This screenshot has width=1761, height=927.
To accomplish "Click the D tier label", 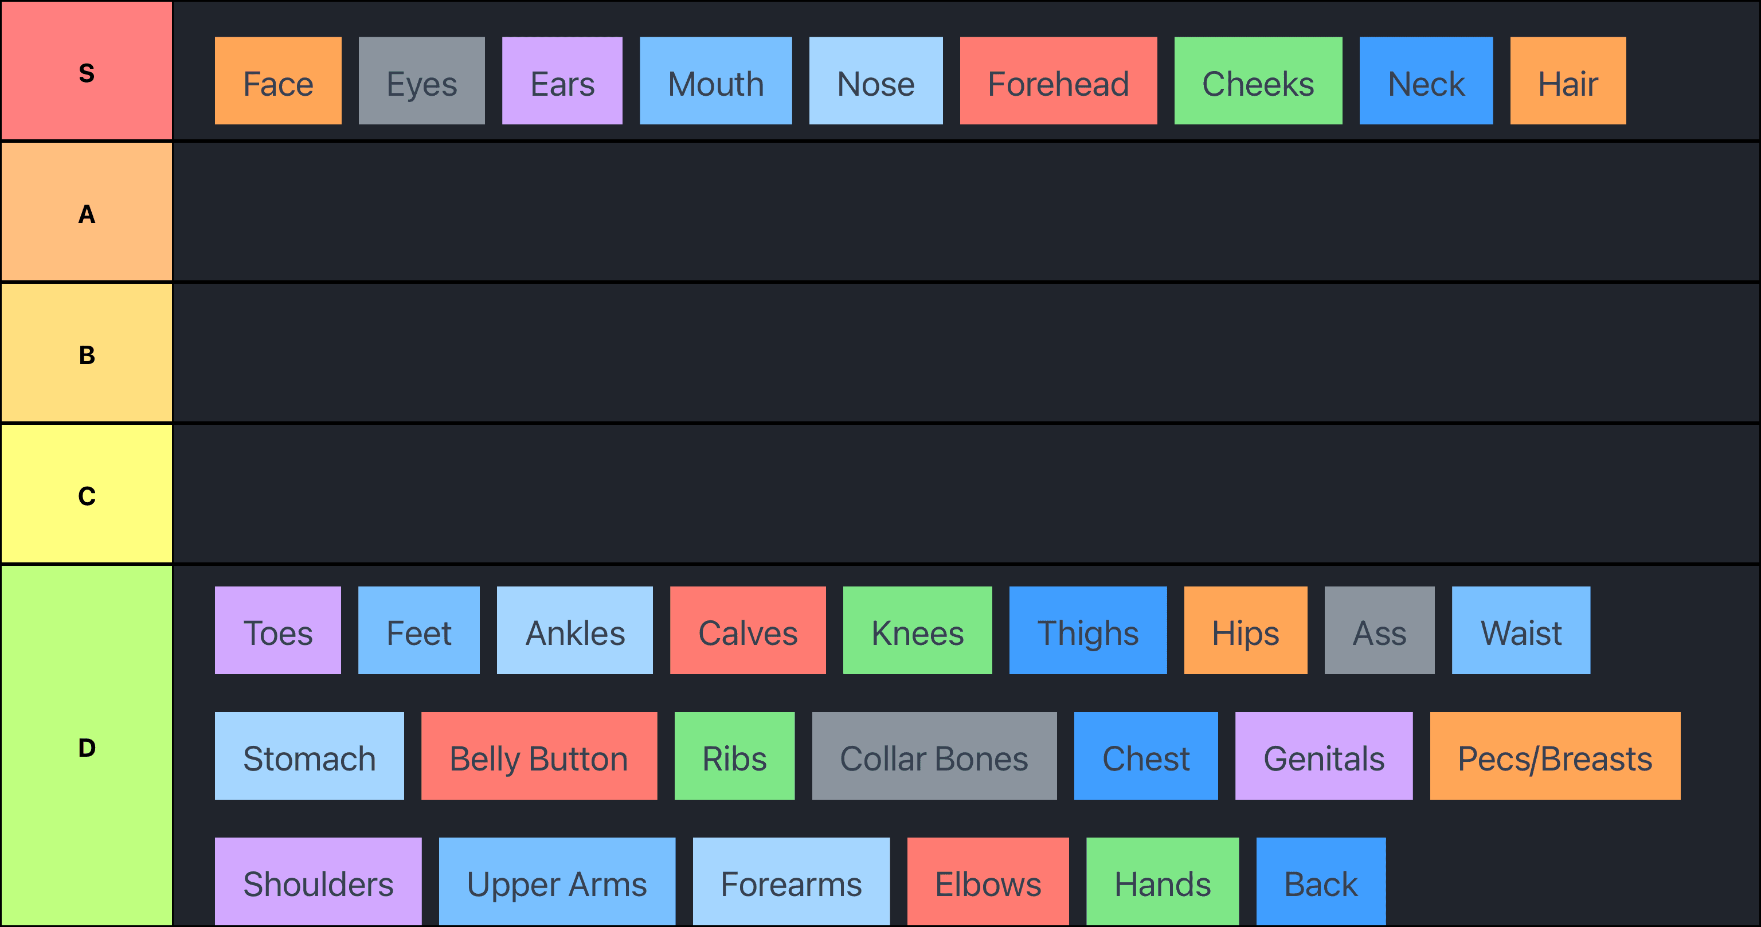I will tap(86, 746).
